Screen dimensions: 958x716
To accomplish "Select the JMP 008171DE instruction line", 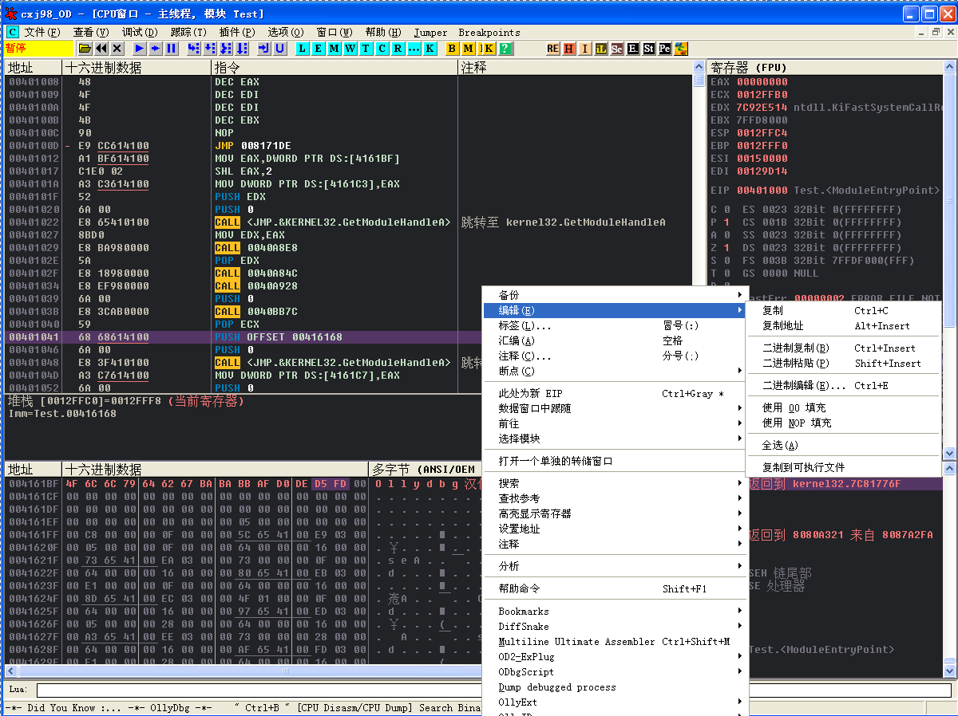I will pos(349,146).
